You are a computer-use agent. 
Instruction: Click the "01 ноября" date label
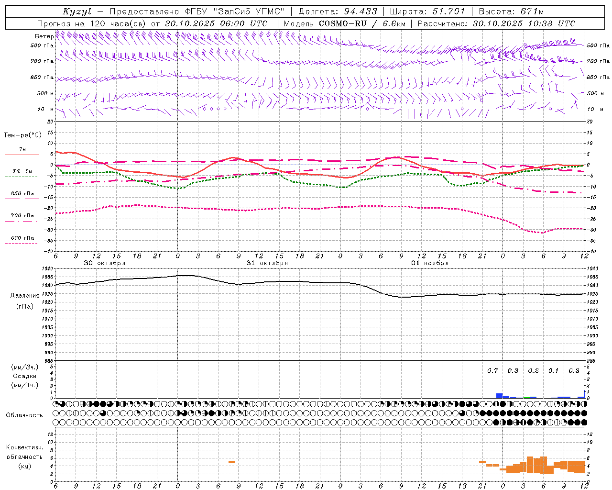(x=430, y=263)
